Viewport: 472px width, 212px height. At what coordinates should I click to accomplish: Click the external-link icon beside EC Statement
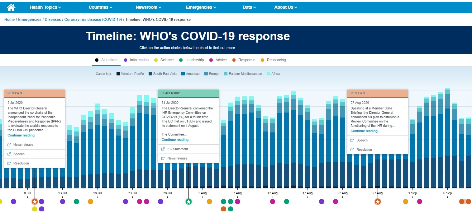click(x=163, y=149)
